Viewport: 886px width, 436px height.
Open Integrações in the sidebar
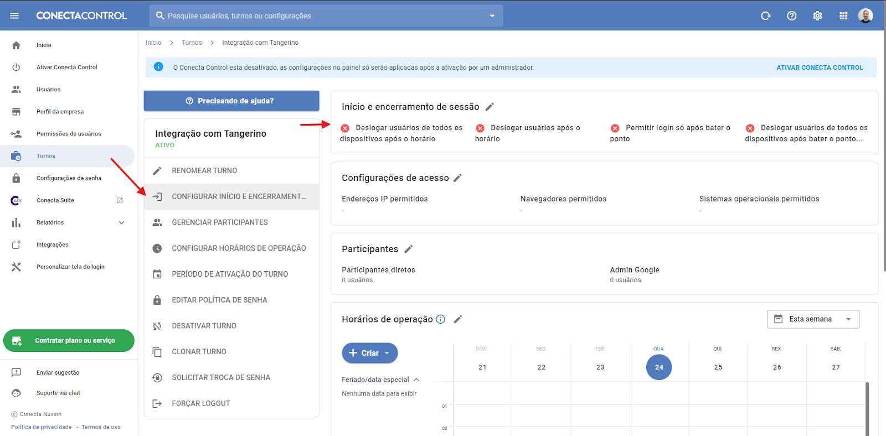pyautogui.click(x=53, y=245)
